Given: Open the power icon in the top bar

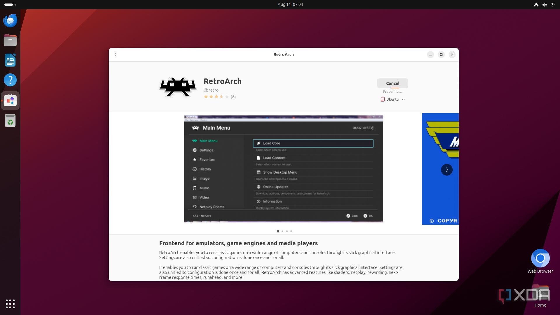Looking at the screenshot, I should 552,4.
